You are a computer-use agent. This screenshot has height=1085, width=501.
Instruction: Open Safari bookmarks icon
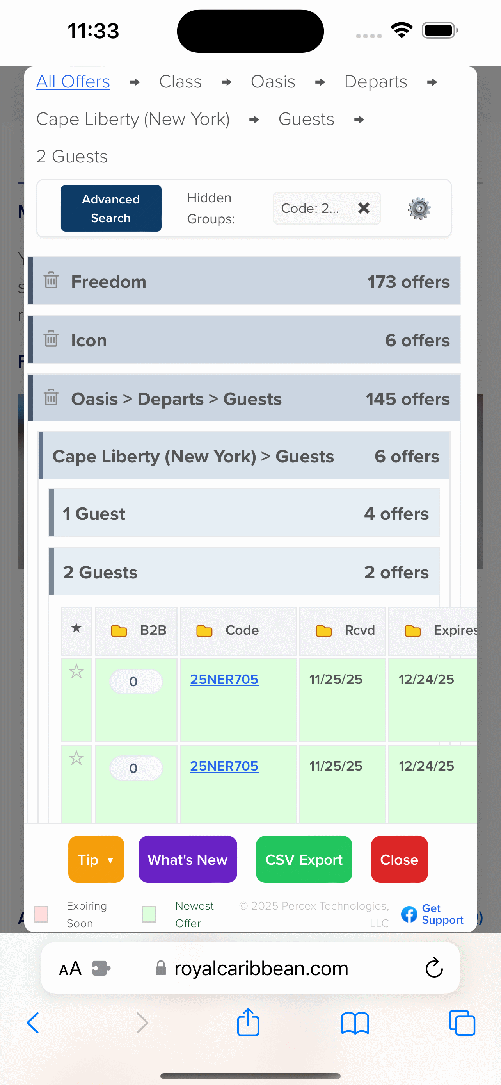(355, 1023)
